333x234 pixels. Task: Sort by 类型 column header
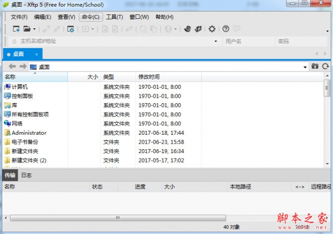point(118,77)
